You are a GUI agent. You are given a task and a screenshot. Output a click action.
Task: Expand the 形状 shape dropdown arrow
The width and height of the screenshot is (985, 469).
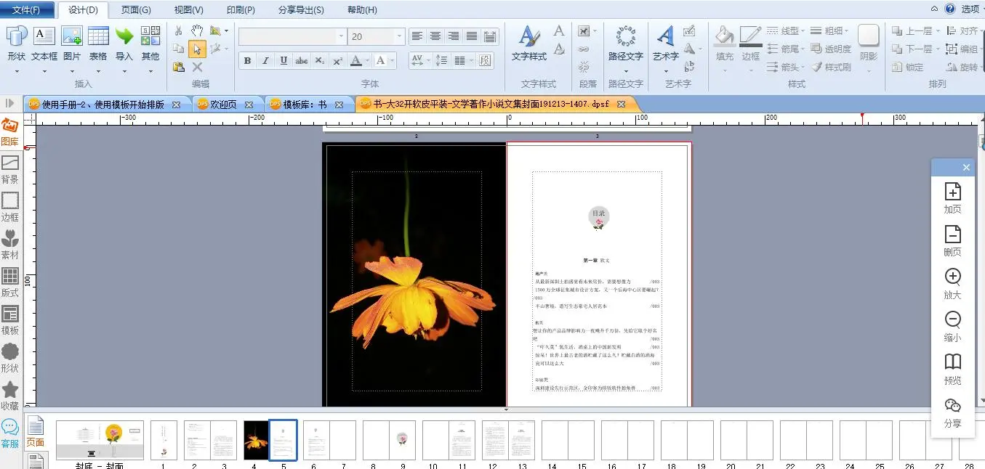click(x=16, y=71)
